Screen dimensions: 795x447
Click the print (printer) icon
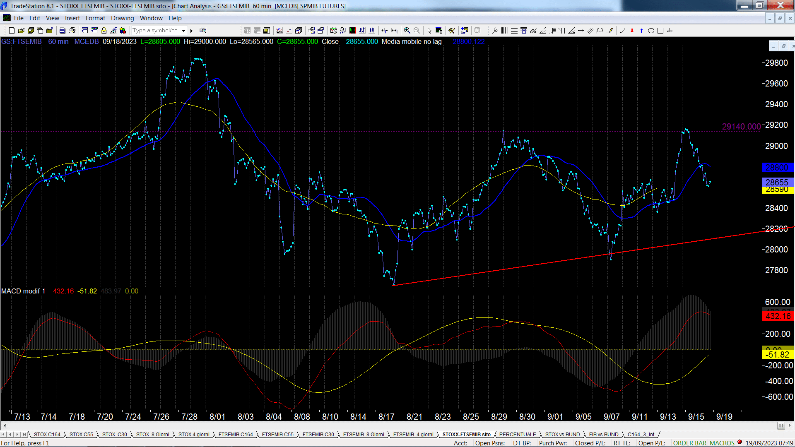(72, 31)
